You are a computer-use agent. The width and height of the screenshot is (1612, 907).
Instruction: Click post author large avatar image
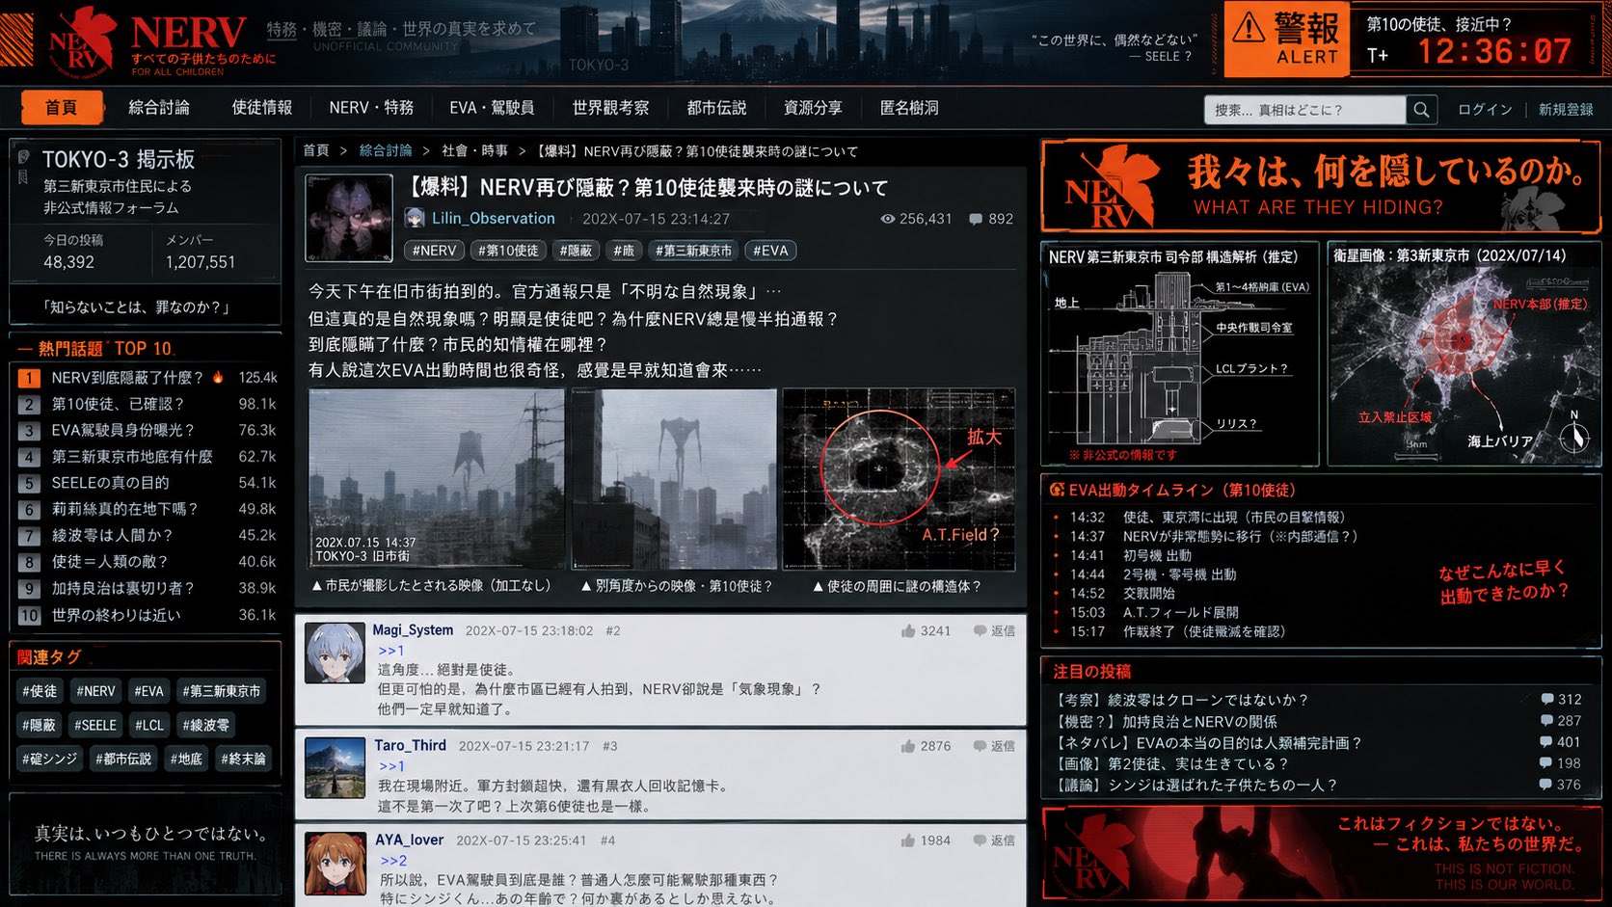tap(349, 218)
